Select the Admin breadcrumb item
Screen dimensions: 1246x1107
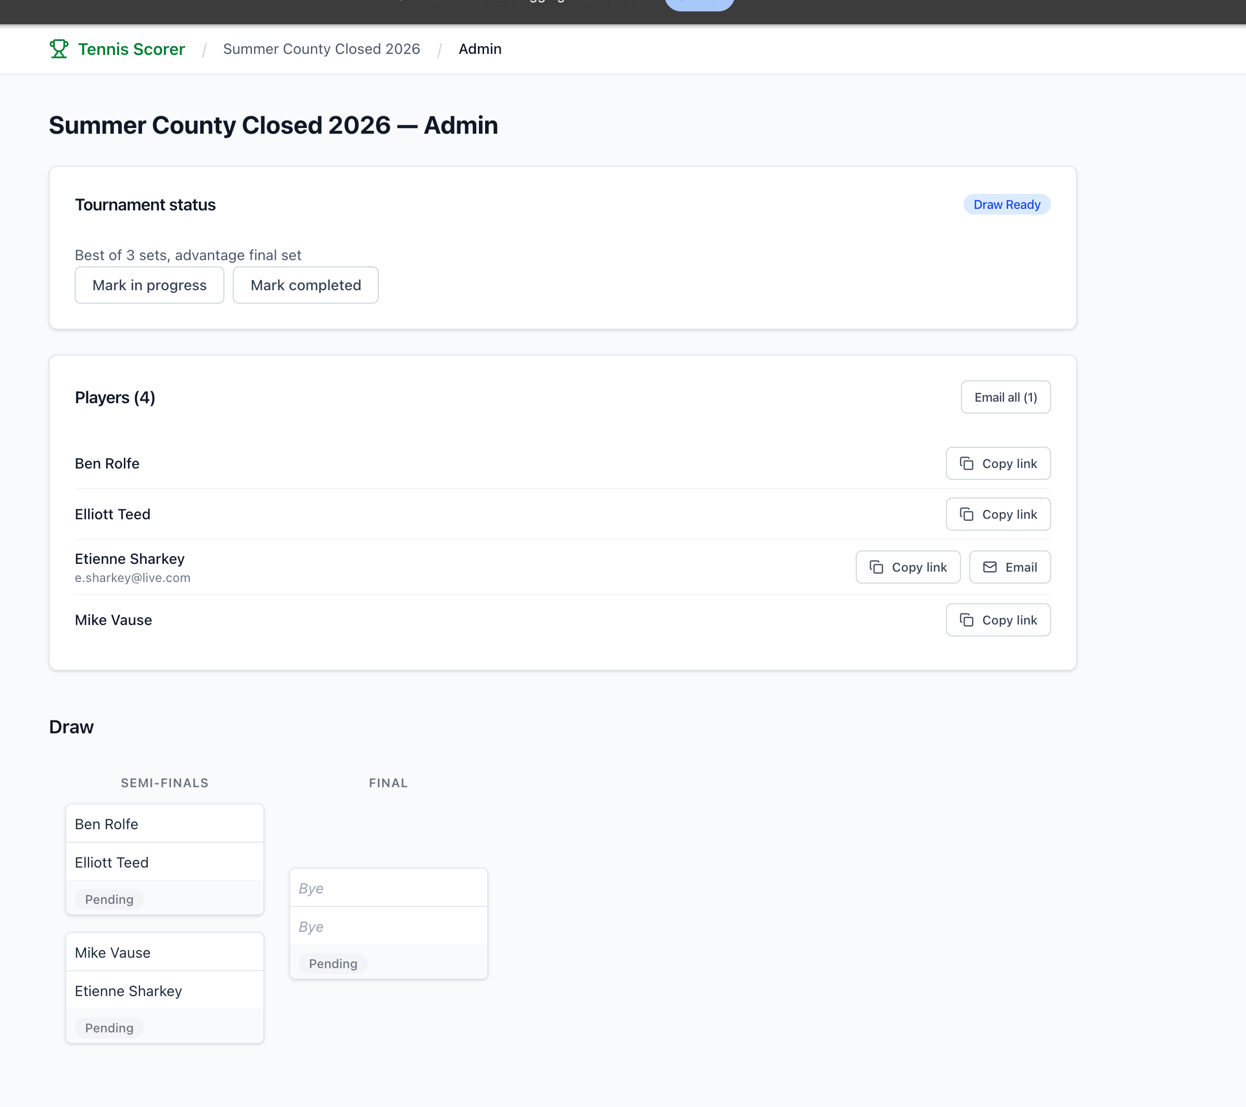pyautogui.click(x=480, y=49)
